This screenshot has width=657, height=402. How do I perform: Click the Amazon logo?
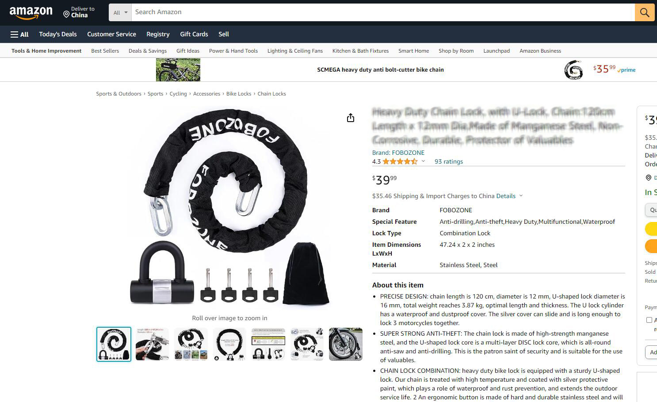click(31, 13)
